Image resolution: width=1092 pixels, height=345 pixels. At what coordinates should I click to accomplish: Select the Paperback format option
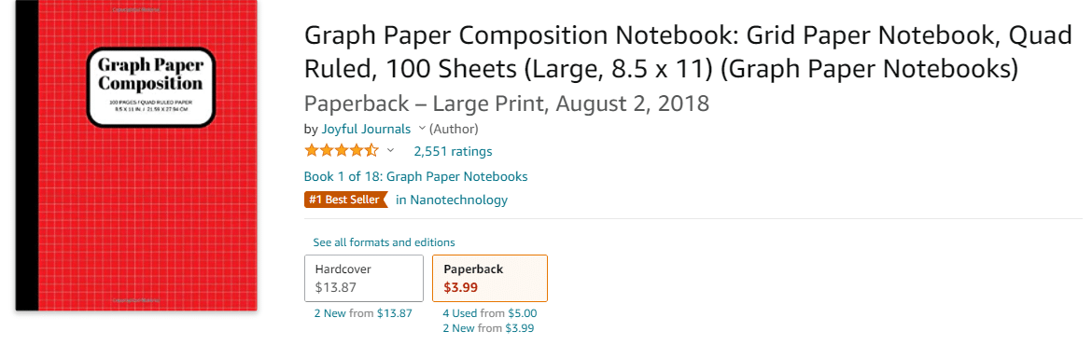click(490, 278)
